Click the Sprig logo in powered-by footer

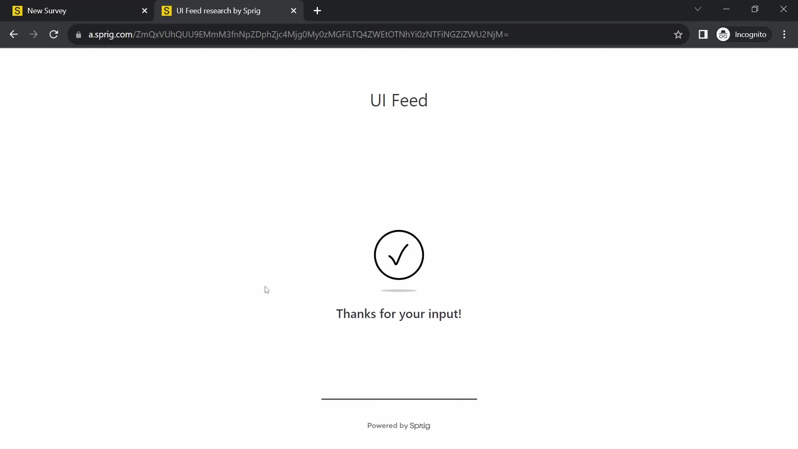(420, 425)
